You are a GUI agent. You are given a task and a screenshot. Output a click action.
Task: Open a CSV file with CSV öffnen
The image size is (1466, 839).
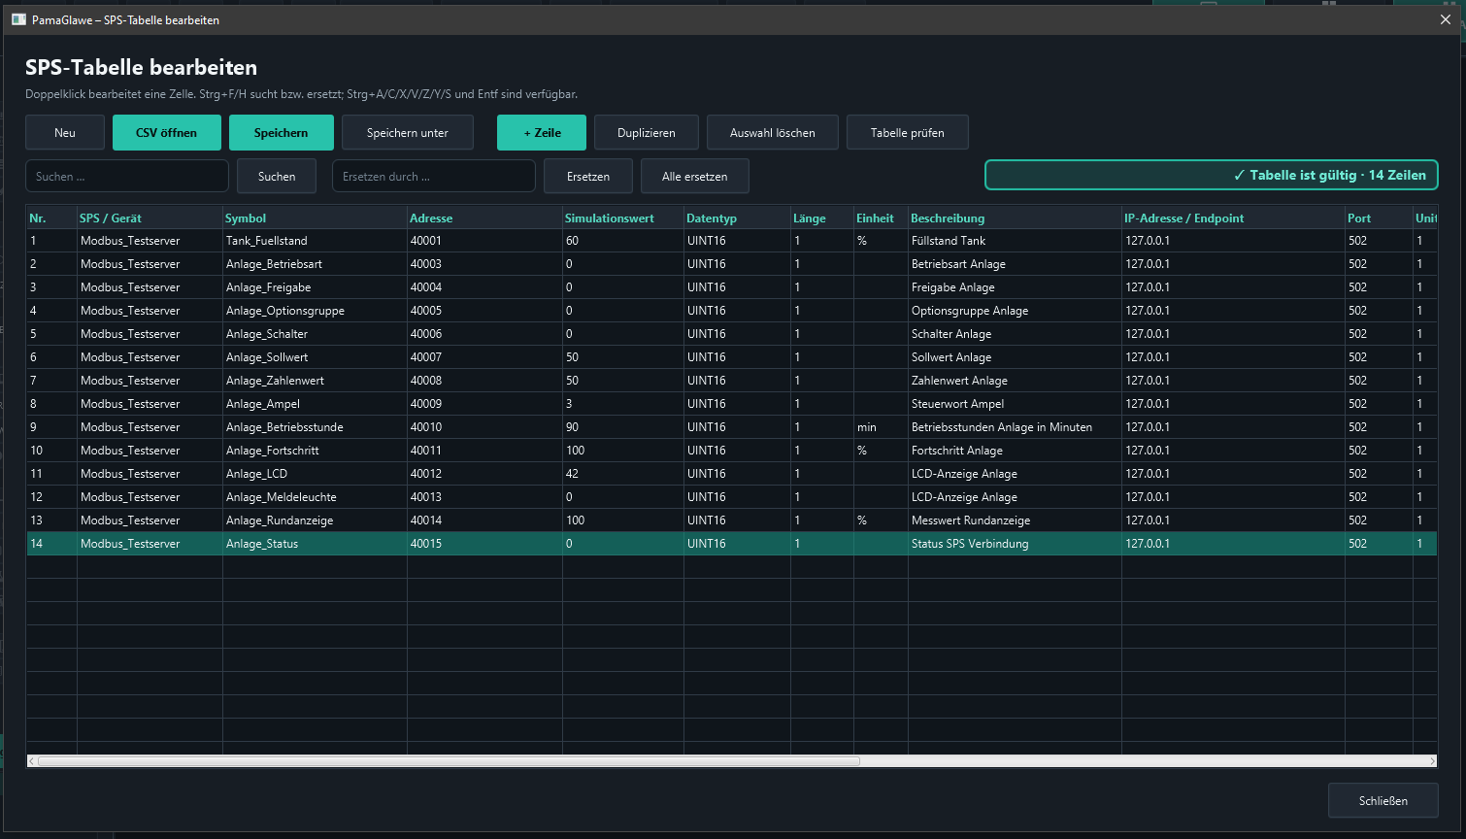[x=167, y=133]
